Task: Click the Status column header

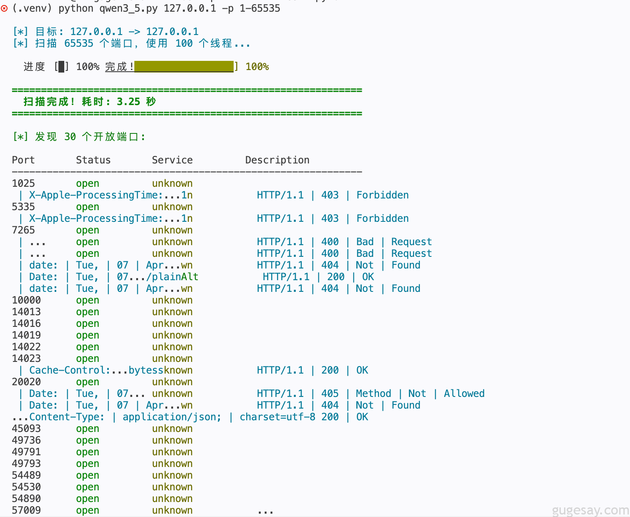Action: [93, 160]
